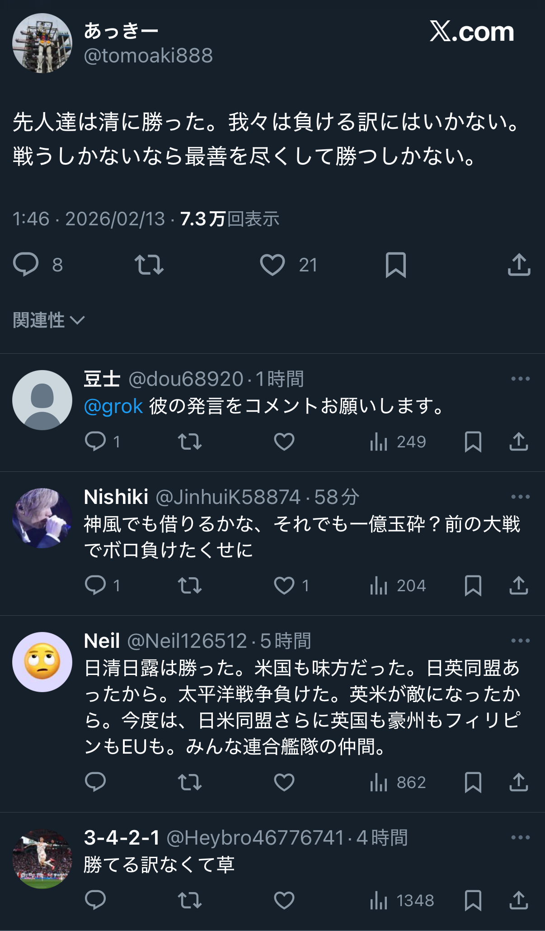Open more options for Neil's reply
The width and height of the screenshot is (545, 931).
point(520,641)
